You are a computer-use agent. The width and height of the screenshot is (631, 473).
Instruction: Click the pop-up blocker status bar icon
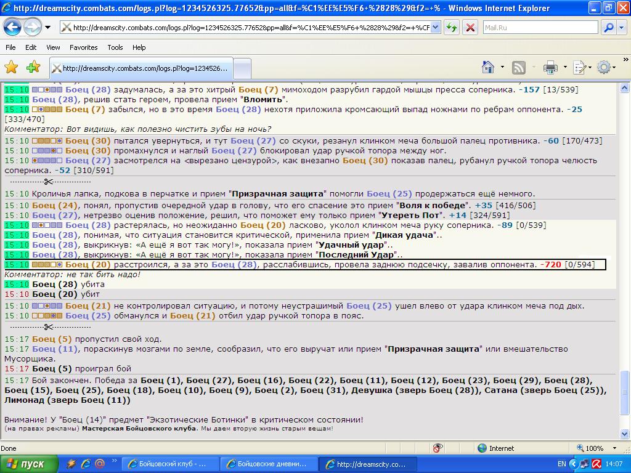tap(438, 448)
